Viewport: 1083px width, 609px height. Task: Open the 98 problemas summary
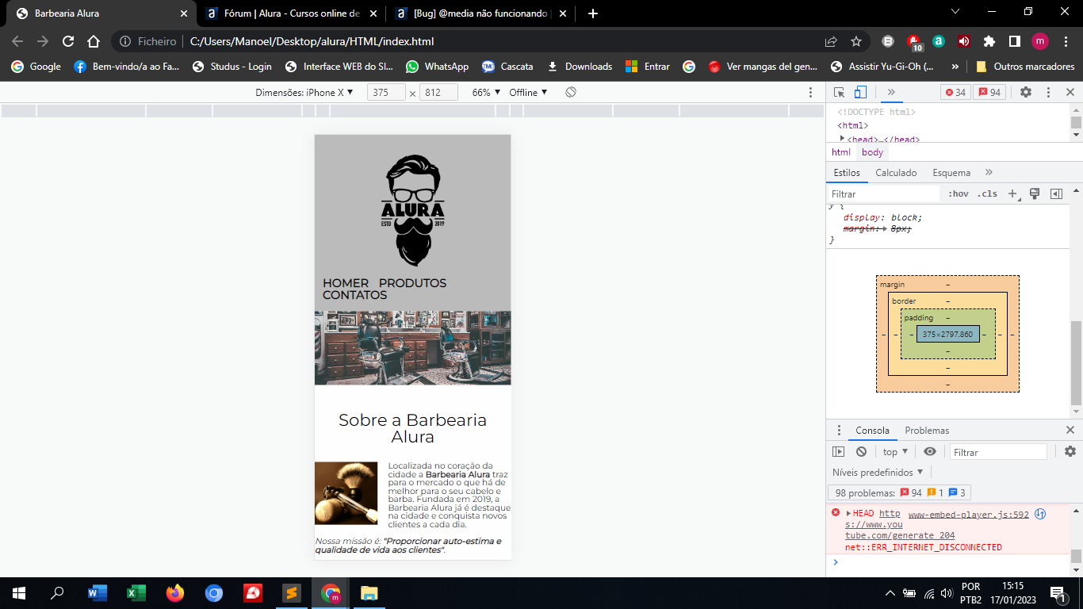[899, 493]
